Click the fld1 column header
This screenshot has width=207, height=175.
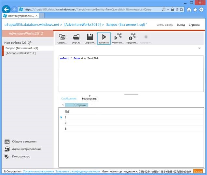pos(68,112)
